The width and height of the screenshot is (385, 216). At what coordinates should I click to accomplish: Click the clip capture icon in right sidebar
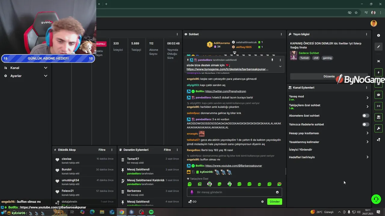(378, 61)
